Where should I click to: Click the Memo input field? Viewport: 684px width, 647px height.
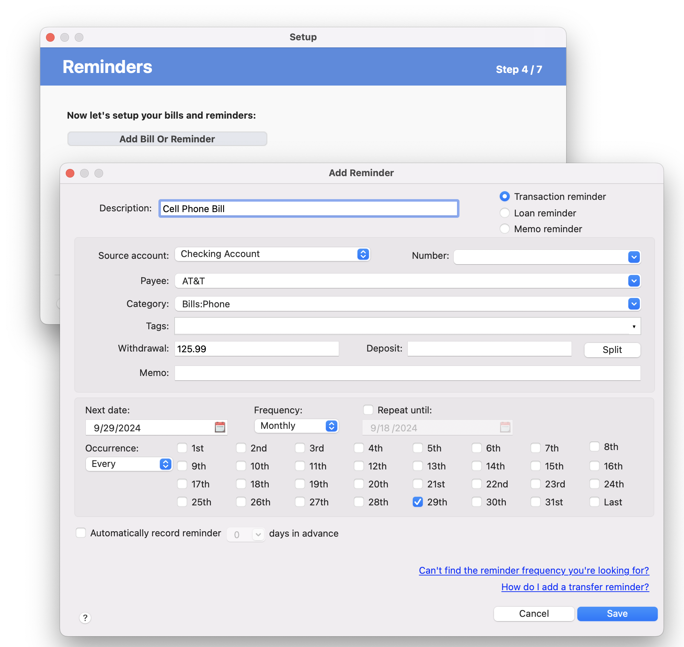point(407,373)
